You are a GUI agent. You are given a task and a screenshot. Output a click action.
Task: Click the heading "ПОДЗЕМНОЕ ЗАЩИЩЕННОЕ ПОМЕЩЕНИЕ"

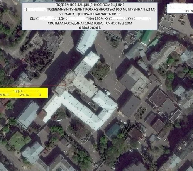pyautogui.click(x=90, y=5)
